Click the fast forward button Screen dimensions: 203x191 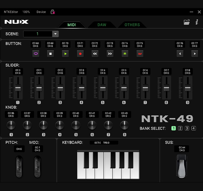[110, 54]
